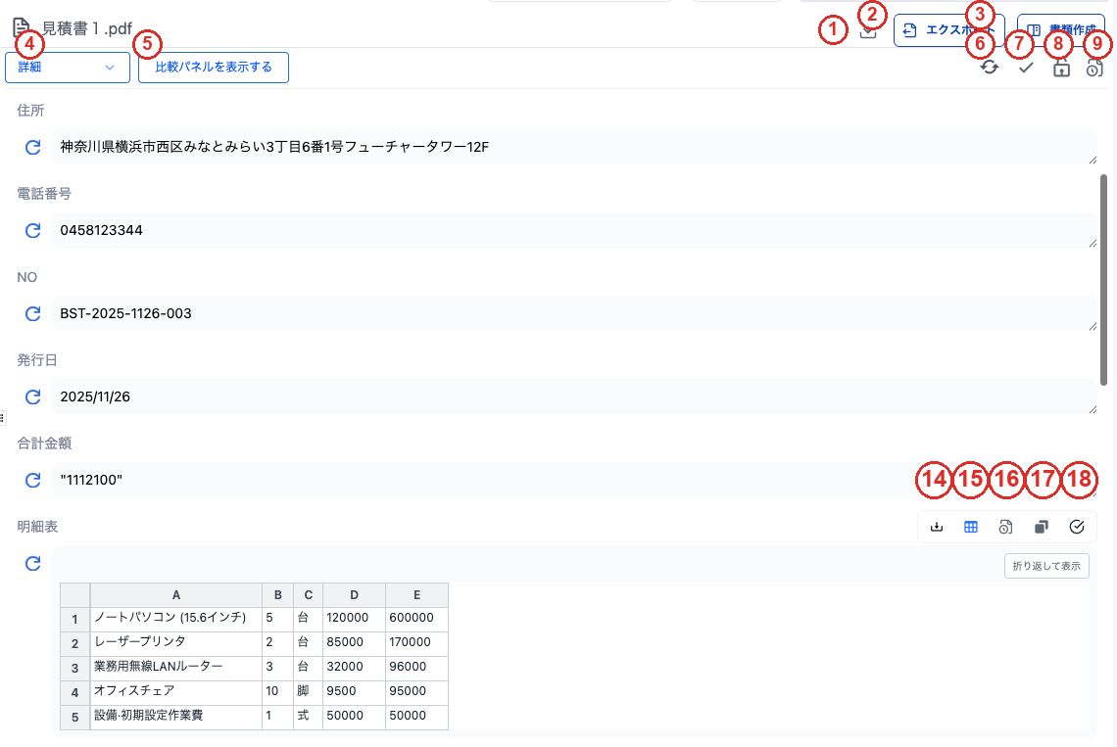
Task: Click the 比較パネルを表示する button
Action: (214, 68)
